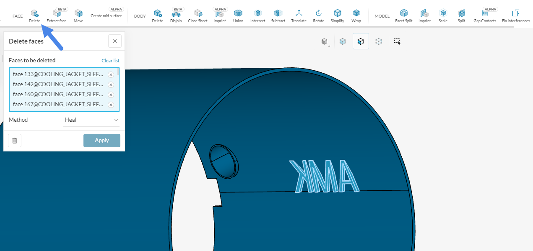
Task: Click the circular hole on the sleeve
Action: 224,161
